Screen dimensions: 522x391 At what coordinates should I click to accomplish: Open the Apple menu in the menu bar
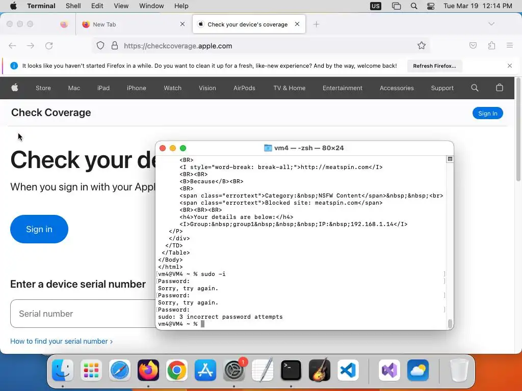coord(13,6)
